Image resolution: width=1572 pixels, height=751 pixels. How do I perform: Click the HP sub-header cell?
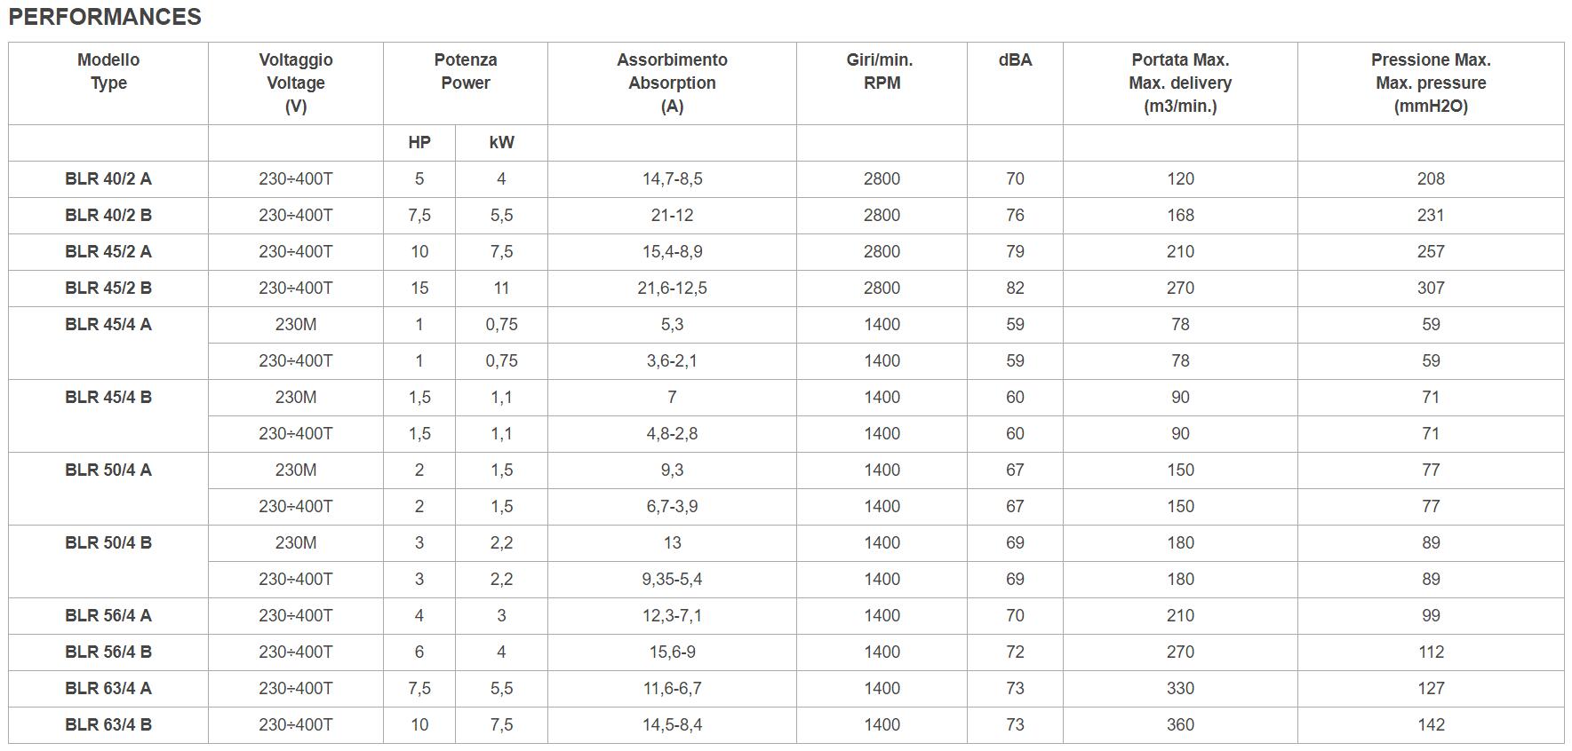pos(419,142)
